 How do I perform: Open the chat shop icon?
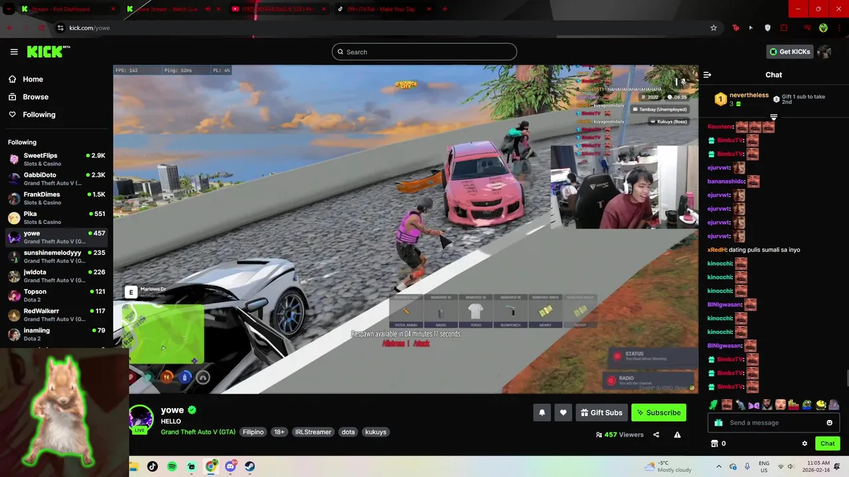tap(714, 443)
